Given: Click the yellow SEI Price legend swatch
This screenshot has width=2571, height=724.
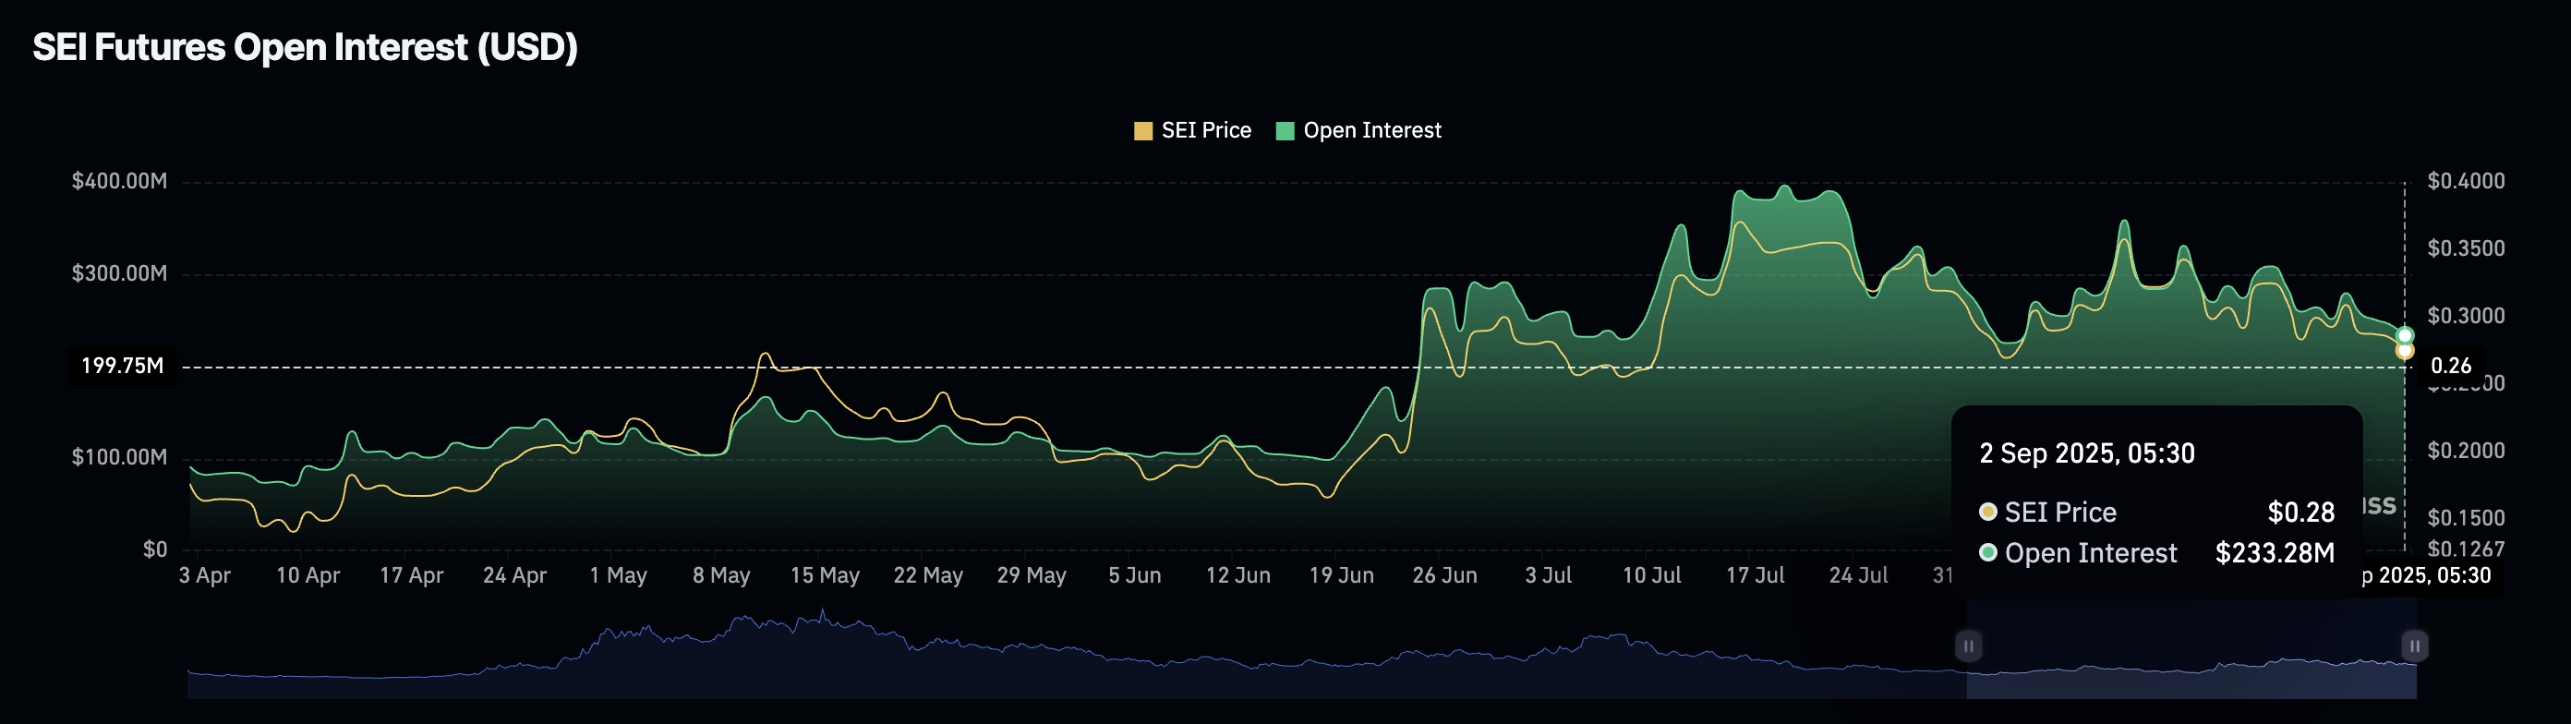Looking at the screenshot, I should pos(1142,131).
